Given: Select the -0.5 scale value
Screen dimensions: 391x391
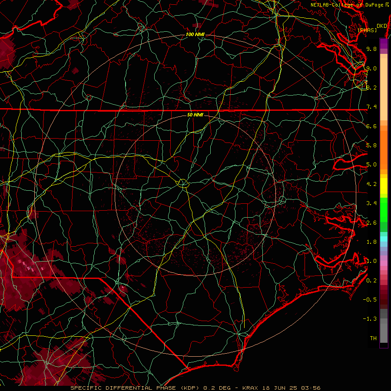Looking at the screenshot, I should (370, 300).
